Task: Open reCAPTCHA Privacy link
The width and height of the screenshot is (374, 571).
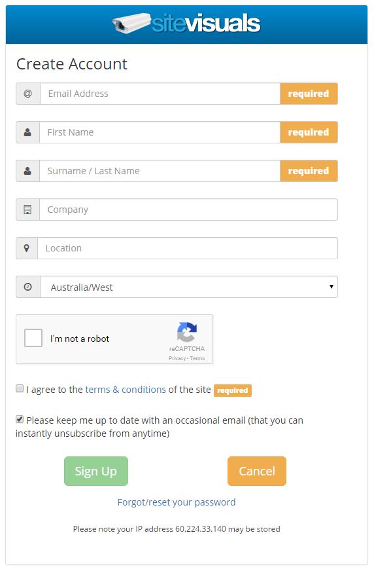Action: point(177,358)
